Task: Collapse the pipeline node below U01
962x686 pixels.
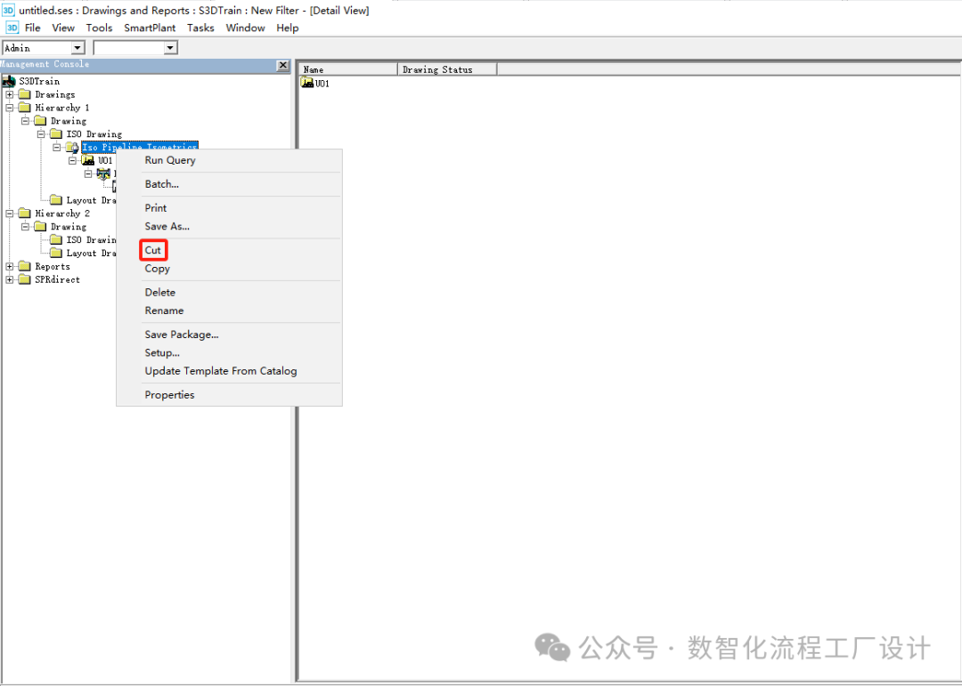Action: coord(88,174)
